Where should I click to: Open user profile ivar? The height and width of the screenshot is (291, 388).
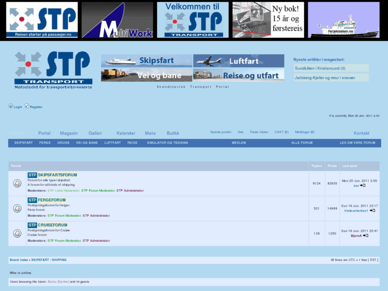coord(356,185)
